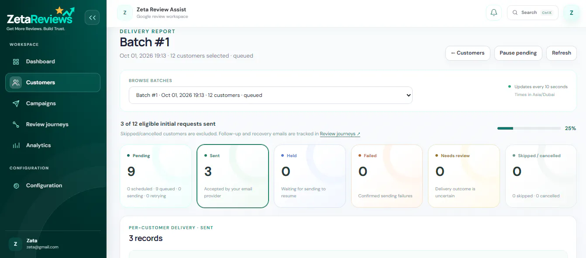The width and height of the screenshot is (586, 258).
Task: Click "Updates every 10 seconds" status text
Action: (541, 87)
